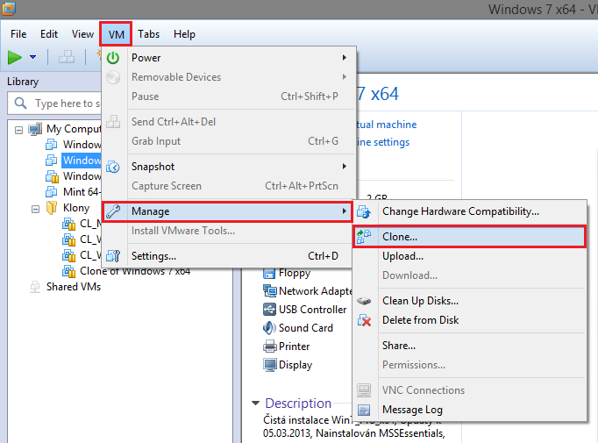This screenshot has height=443, width=598.
Task: Choose Upload... from the Manage submenu
Action: pos(402,256)
